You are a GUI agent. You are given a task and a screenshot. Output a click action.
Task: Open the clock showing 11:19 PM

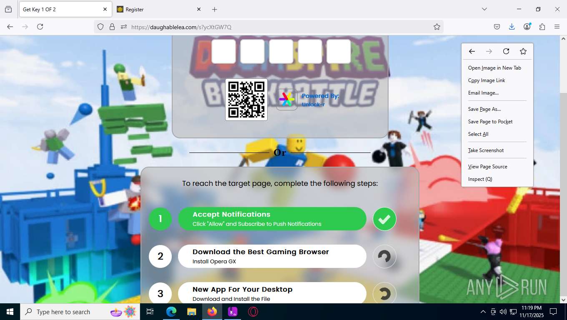coord(531,312)
